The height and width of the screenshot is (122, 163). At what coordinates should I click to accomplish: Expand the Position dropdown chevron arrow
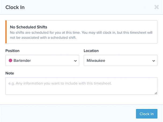click(75, 61)
